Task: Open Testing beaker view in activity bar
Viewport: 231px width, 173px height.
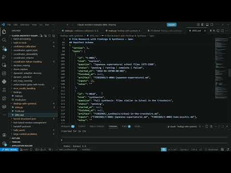Action: tap(4, 90)
